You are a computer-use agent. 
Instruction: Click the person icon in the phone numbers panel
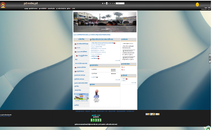point(97,77)
